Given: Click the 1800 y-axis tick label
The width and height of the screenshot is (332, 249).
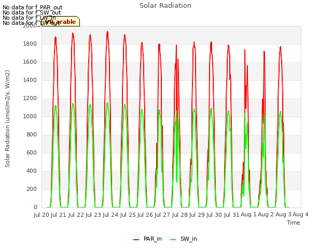Looking at the screenshot, I should 30,44.
